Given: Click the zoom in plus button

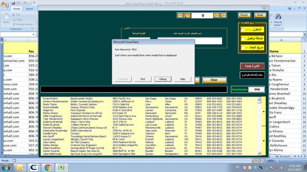Looking at the screenshot, I should [x=304, y=161].
